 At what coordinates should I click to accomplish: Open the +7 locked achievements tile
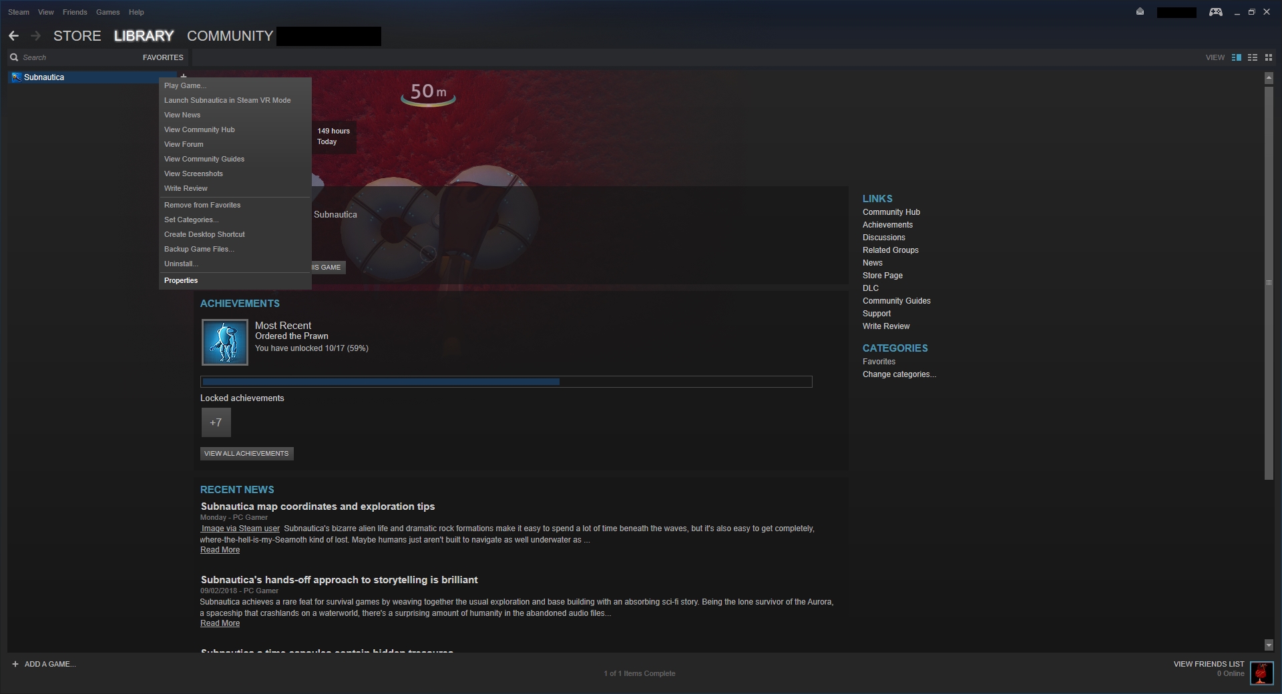point(216,422)
